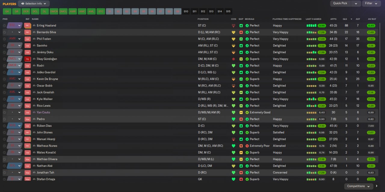Select the STC position slot
Image resolution: width=385 pixels, height=192 pixels.
pos(100,11)
